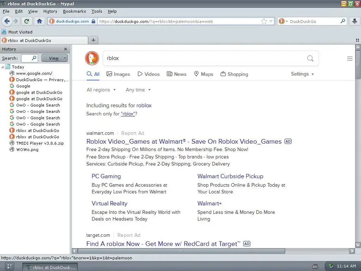The height and width of the screenshot is (271, 361).
Task: Open the taskbar start menu button
Action: pyautogui.click(x=10, y=266)
